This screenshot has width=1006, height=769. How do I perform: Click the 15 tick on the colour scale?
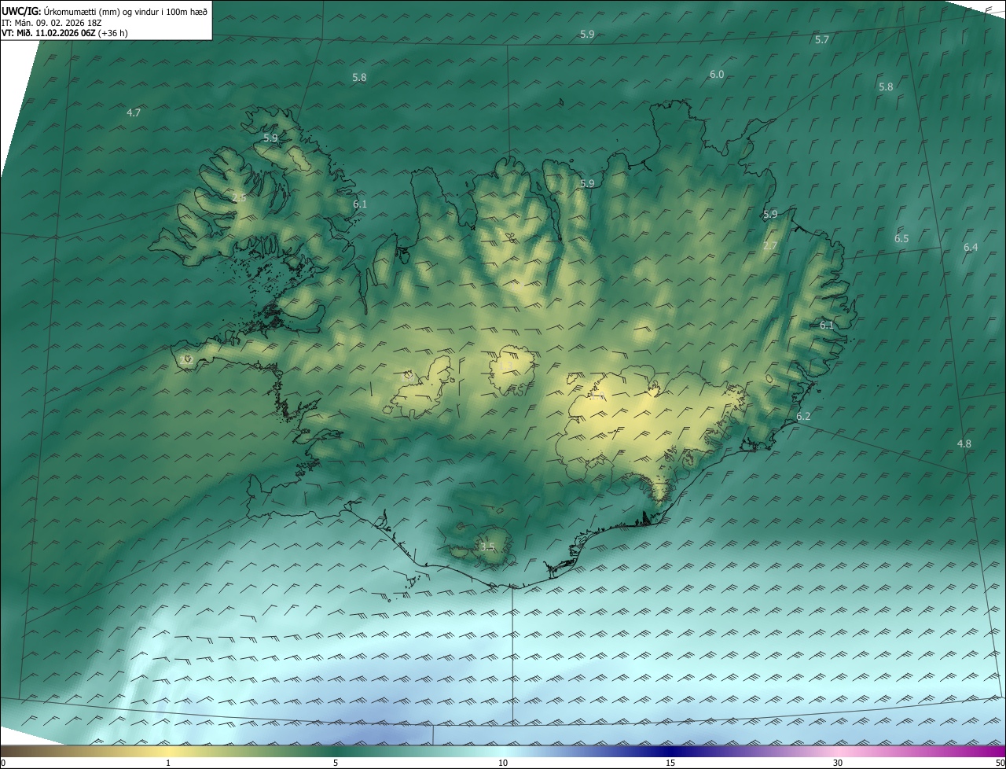[670, 763]
